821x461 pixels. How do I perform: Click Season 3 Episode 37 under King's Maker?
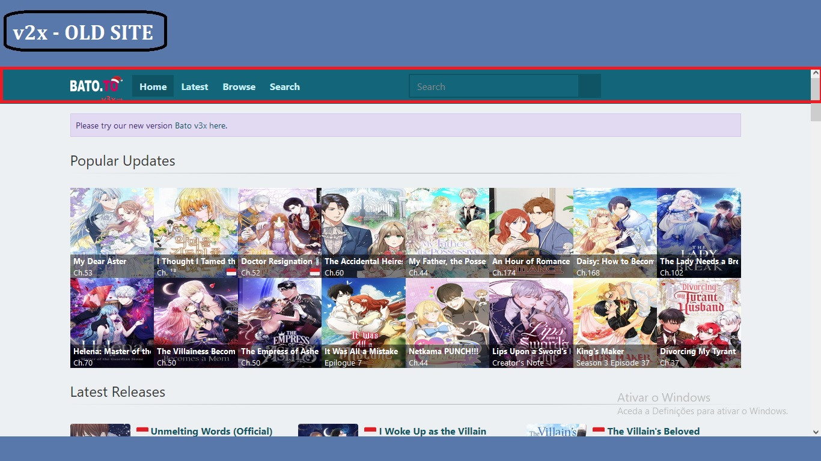(613, 363)
